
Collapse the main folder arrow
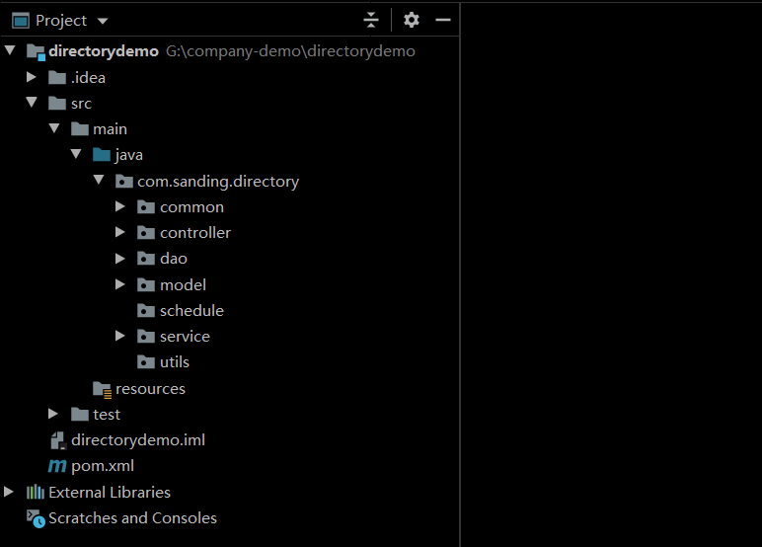coord(54,128)
